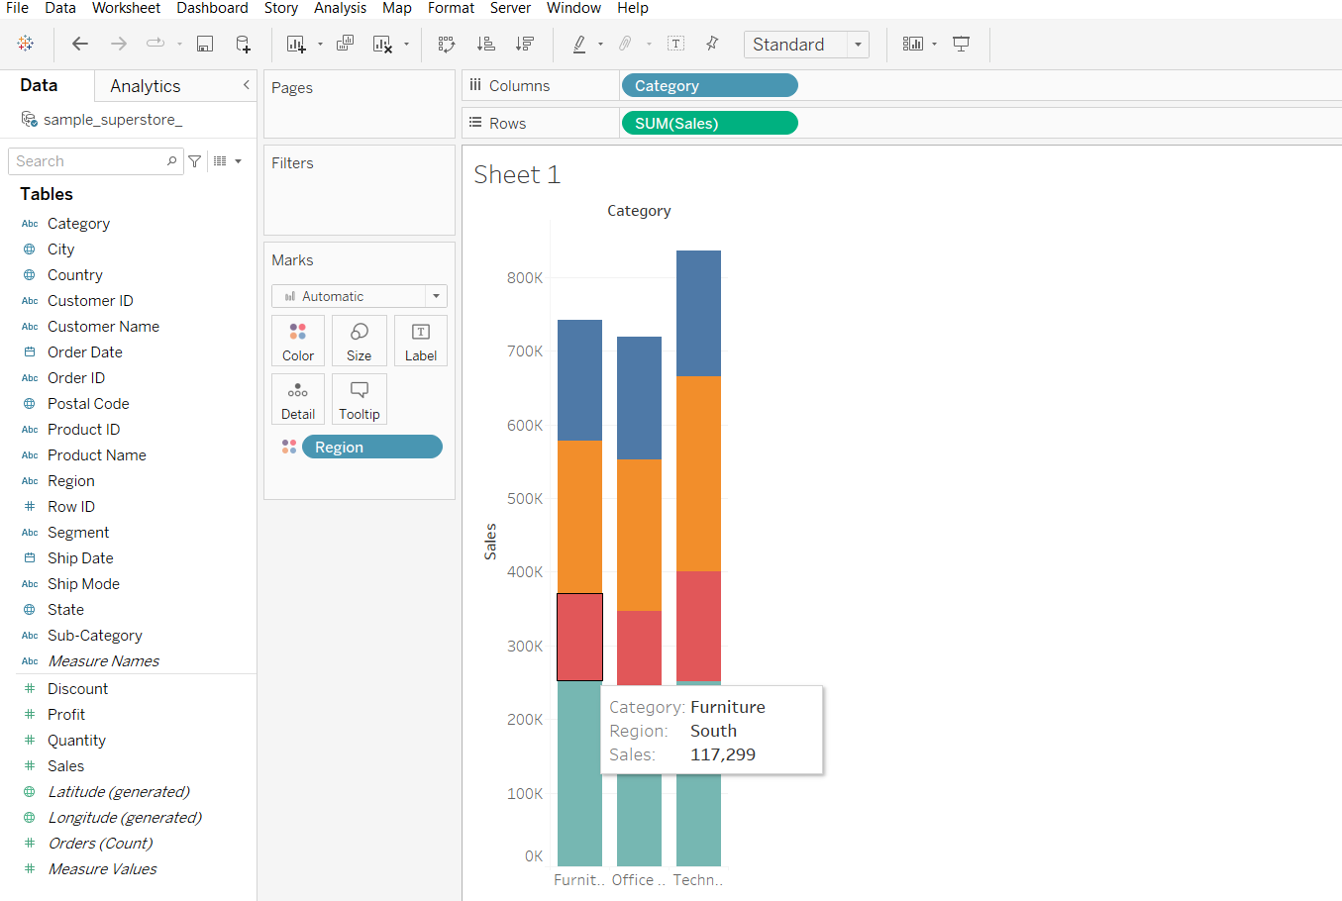
Task: Collapse the Data pane with the chevron
Action: click(x=246, y=85)
